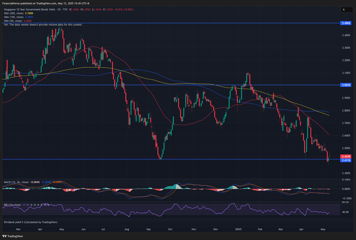Click the 2025 label on the time axis
Viewport: 356px width, 240px height.
coord(238,229)
